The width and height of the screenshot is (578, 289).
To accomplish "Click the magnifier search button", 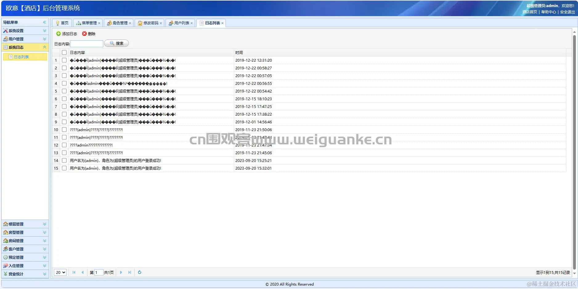I will tap(116, 43).
